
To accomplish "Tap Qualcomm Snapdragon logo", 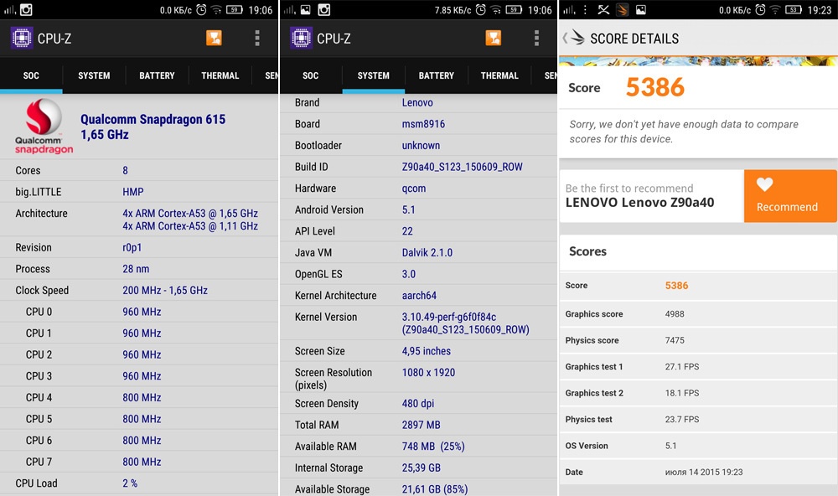I will [x=44, y=127].
